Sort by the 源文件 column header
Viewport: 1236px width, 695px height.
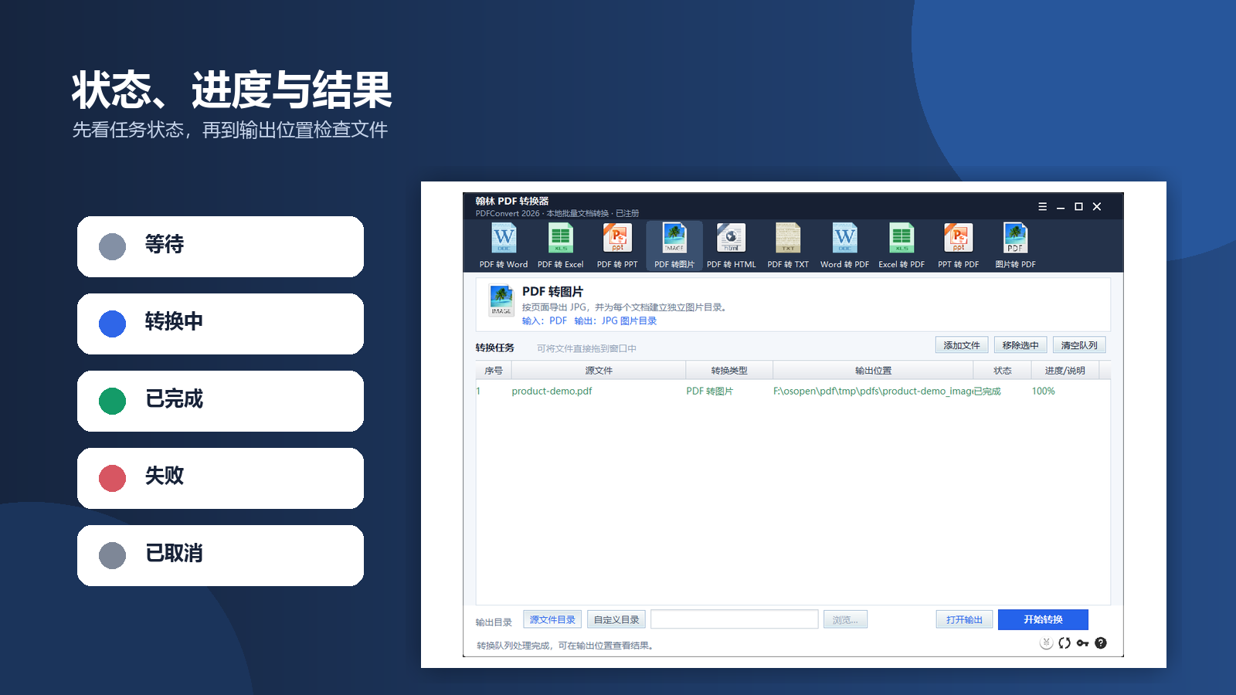[599, 371]
